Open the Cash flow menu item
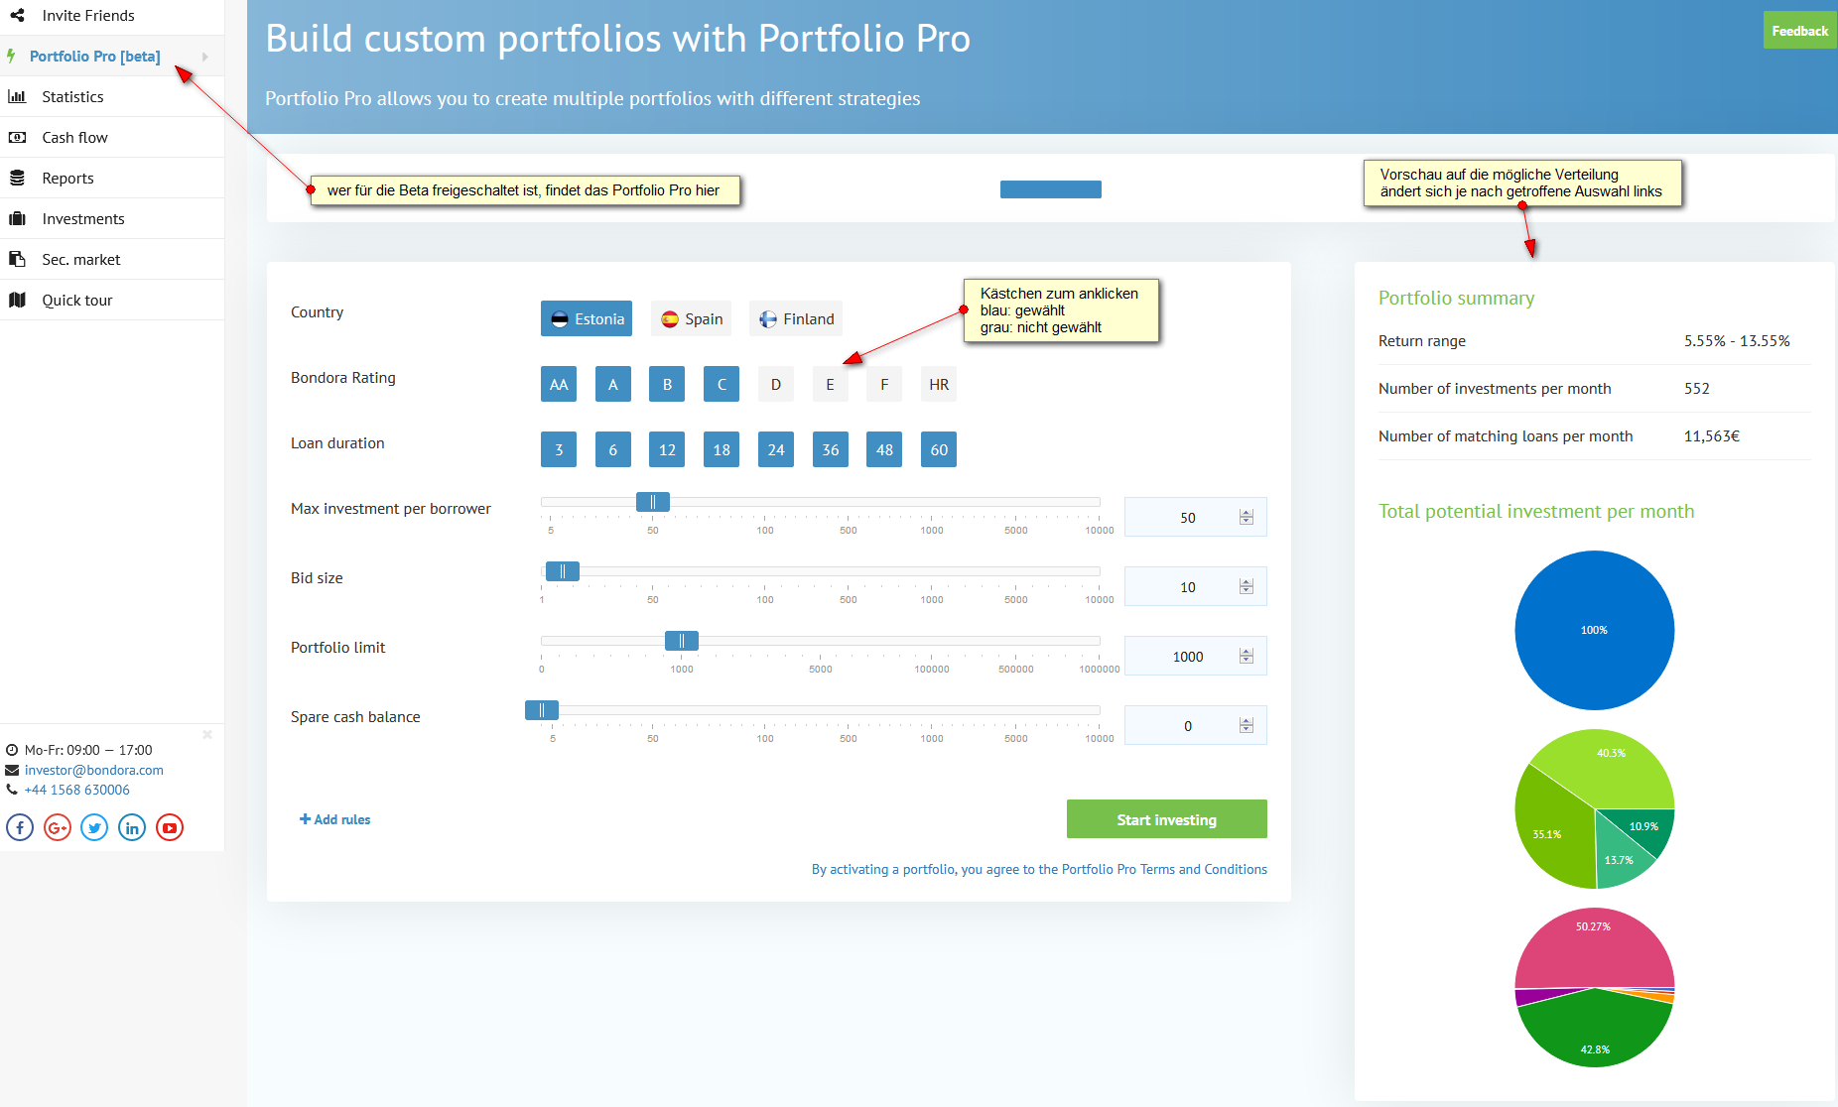1838x1107 pixels. (x=112, y=137)
